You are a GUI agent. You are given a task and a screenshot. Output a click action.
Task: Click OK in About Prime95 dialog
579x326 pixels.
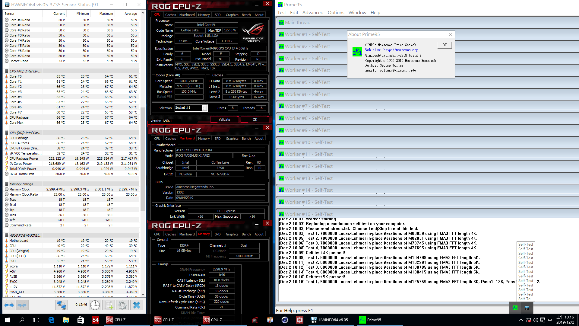(445, 45)
